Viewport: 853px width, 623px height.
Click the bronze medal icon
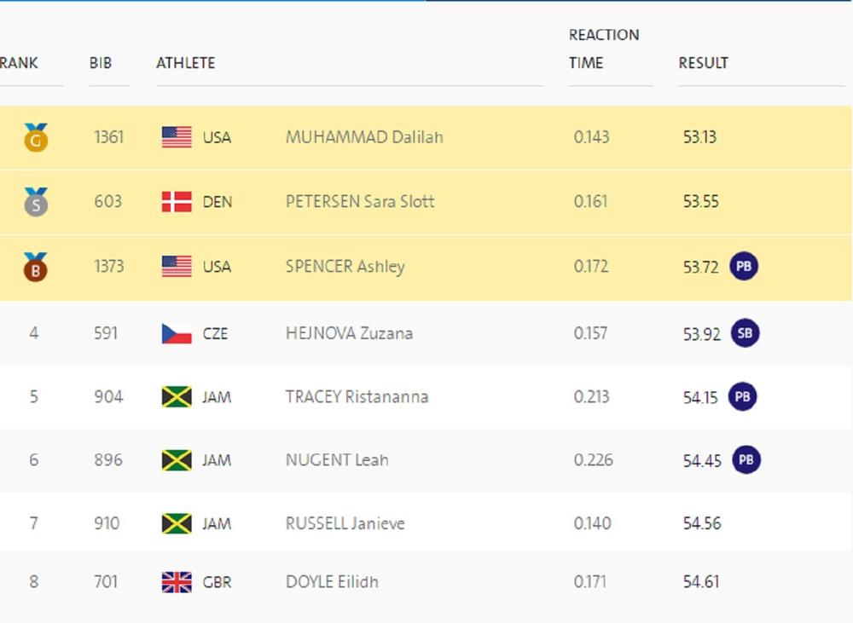pyautogui.click(x=36, y=267)
